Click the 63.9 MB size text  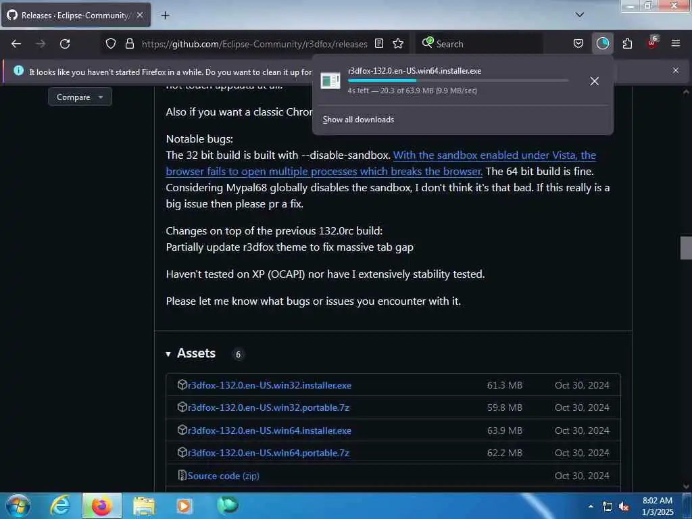(x=504, y=430)
